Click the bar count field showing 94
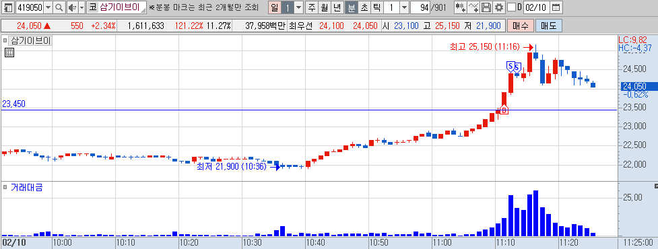 click(421, 7)
